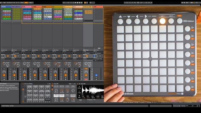Toggle the MIDI map mode switch
Image resolution: width=201 pixels, height=113 pixels.
(x=192, y=3)
